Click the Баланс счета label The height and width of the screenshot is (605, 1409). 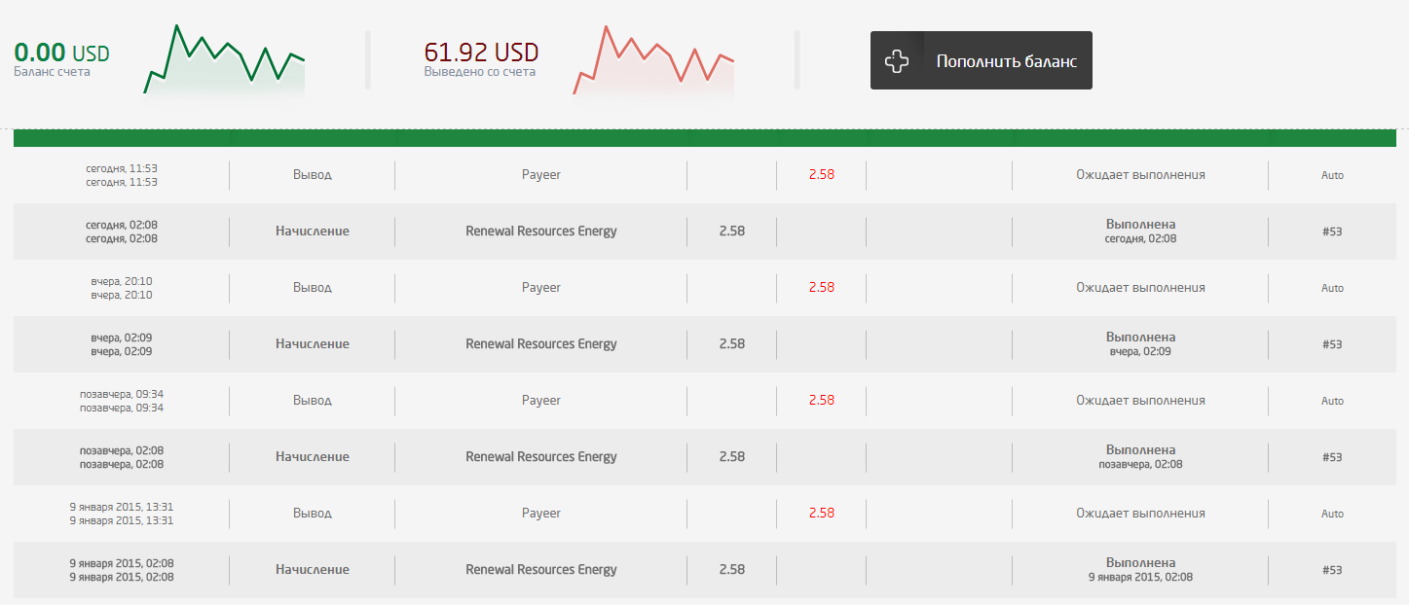point(52,72)
